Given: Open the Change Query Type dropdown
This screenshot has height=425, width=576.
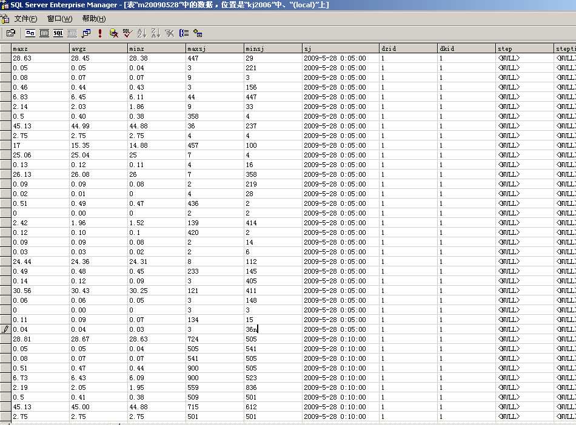Looking at the screenshot, I should tap(86, 33).
